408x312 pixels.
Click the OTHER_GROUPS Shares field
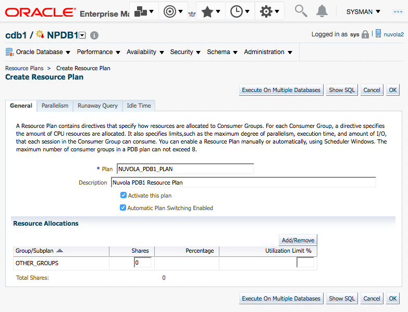pos(143,263)
